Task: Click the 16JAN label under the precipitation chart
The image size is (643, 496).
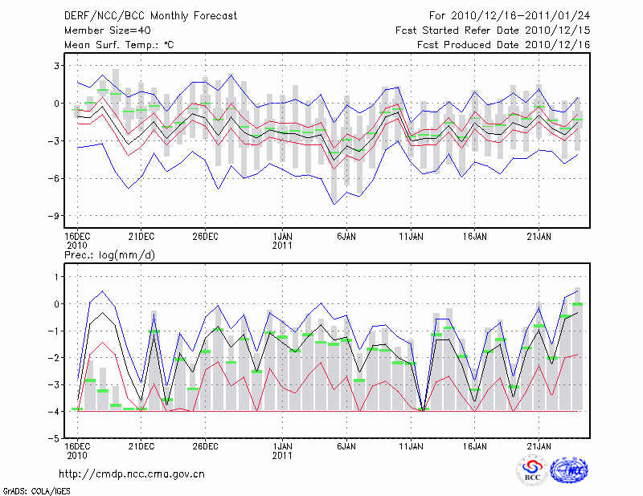Action: 475,445
